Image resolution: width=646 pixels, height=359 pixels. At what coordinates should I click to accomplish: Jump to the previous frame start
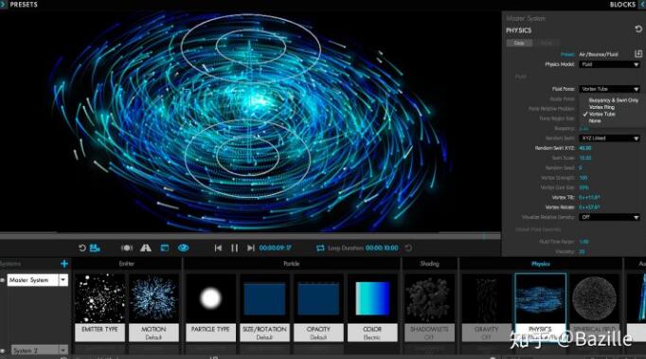coord(218,248)
